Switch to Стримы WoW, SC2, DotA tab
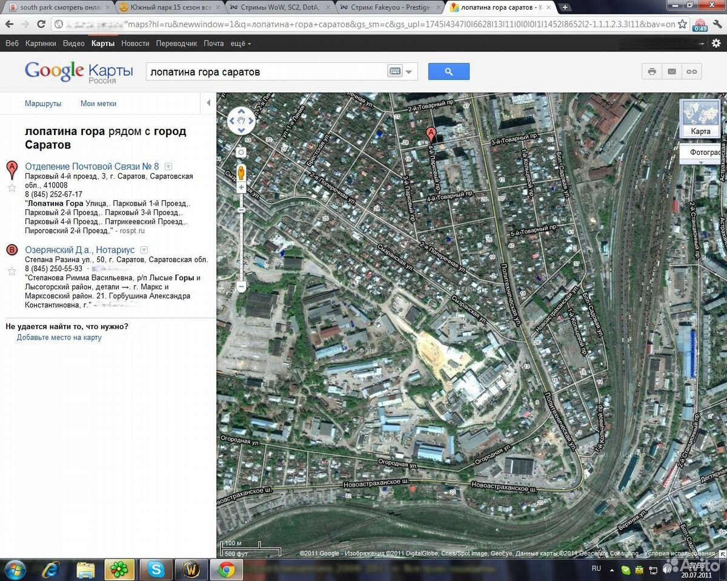The height and width of the screenshot is (581, 727). click(279, 8)
